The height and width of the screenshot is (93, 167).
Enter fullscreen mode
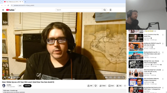pos(123,78)
